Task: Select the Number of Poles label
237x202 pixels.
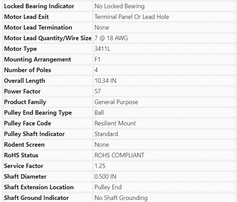Action: 27,70
